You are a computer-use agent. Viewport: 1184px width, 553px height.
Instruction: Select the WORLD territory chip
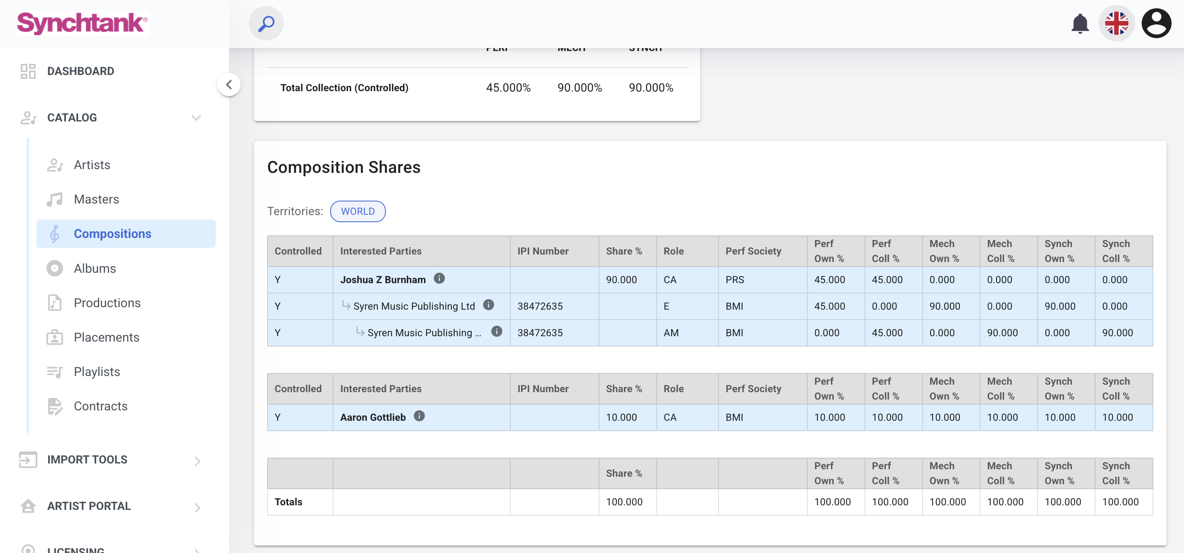pos(358,211)
